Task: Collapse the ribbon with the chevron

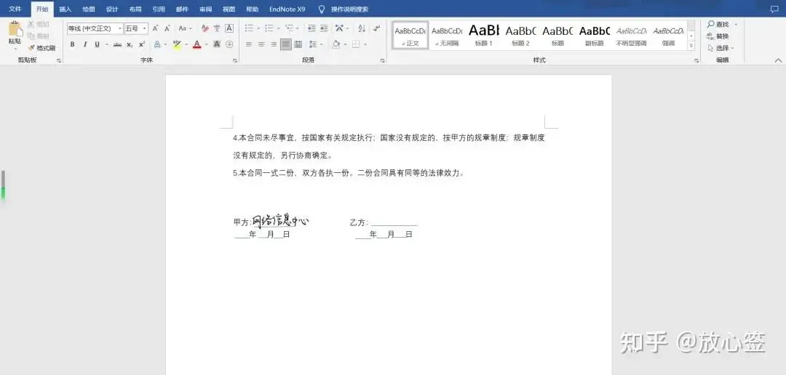Action: (778, 60)
